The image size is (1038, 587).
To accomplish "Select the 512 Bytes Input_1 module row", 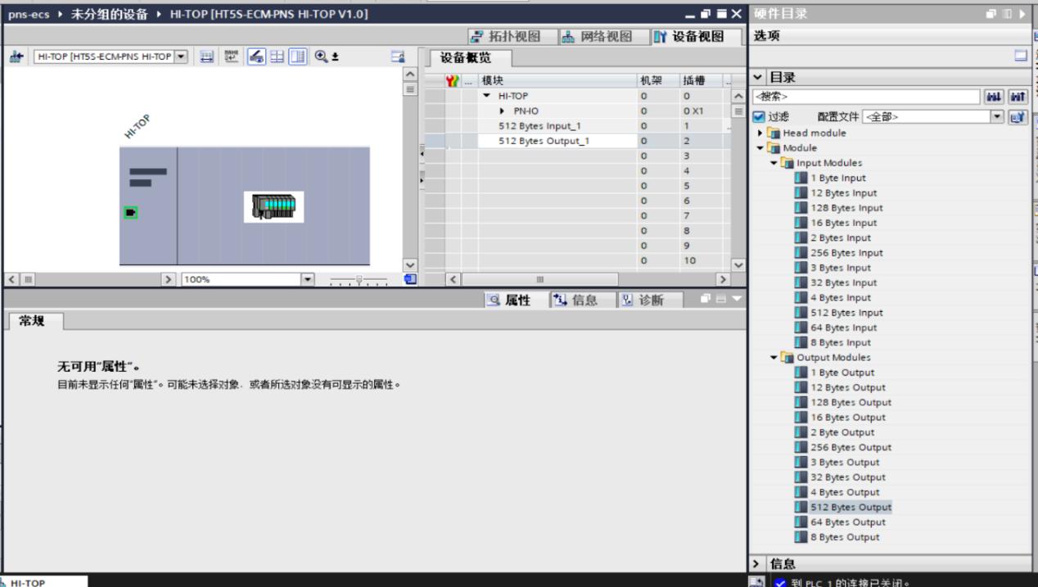I will pyautogui.click(x=540, y=126).
